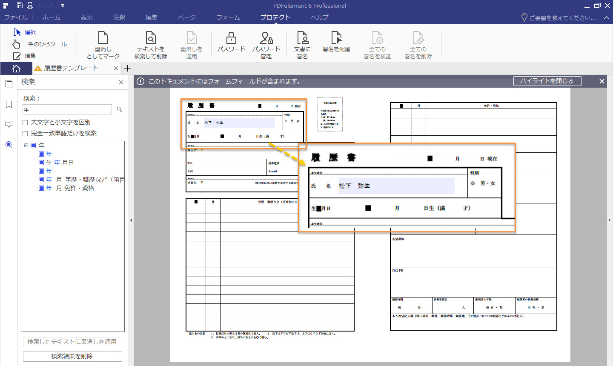613x366 pixels.
Task: Select the 生年月日 search result
Action: pyautogui.click(x=60, y=163)
